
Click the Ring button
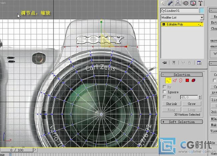tap(171, 110)
